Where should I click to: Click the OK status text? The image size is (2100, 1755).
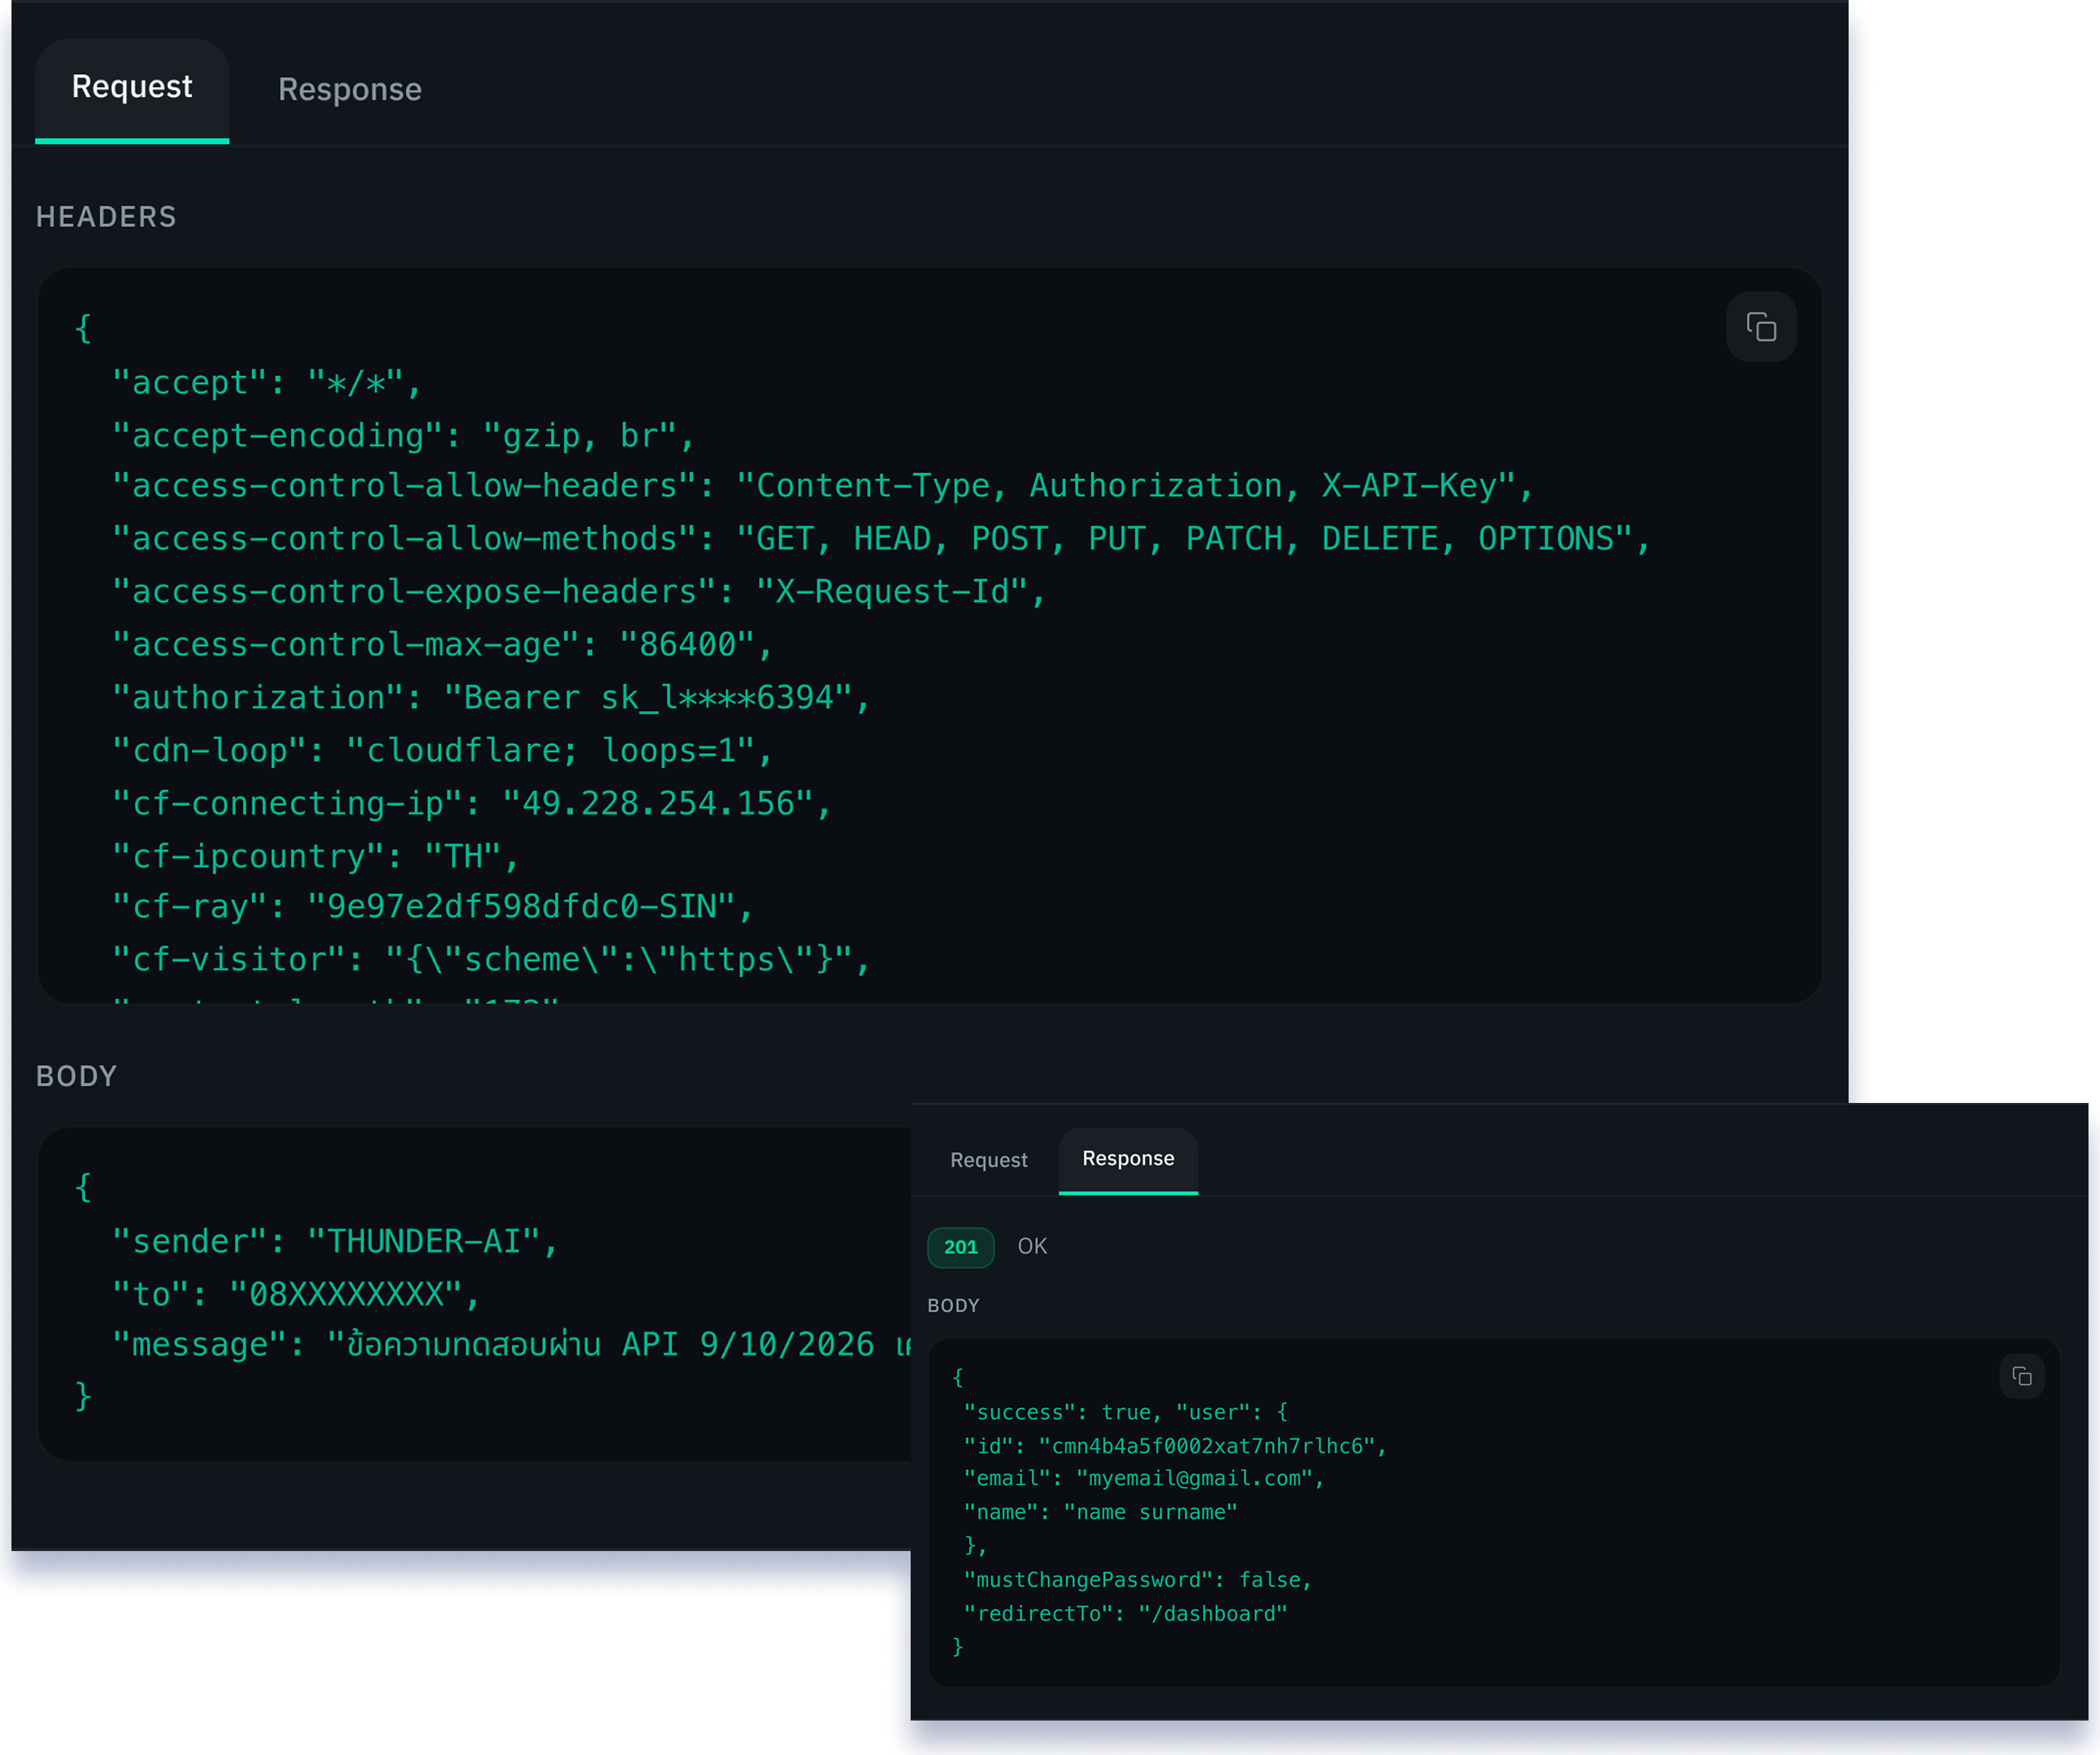1031,1246
